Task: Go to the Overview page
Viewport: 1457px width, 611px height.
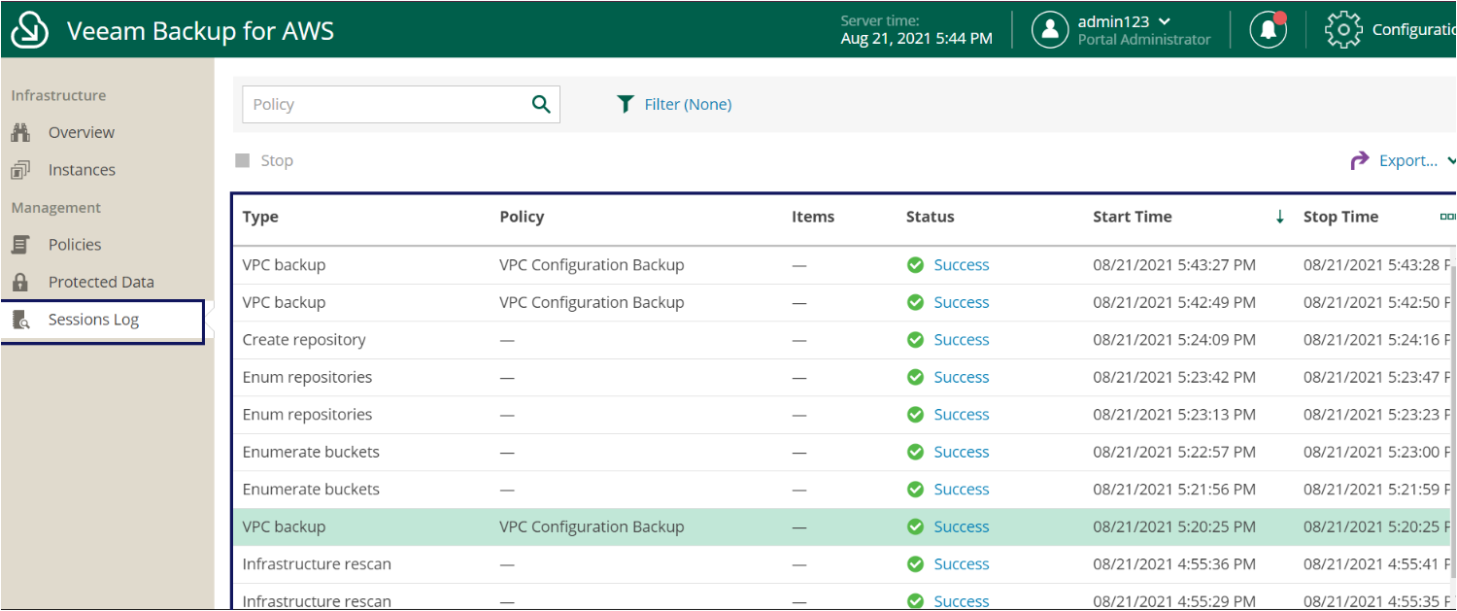Action: [x=82, y=132]
